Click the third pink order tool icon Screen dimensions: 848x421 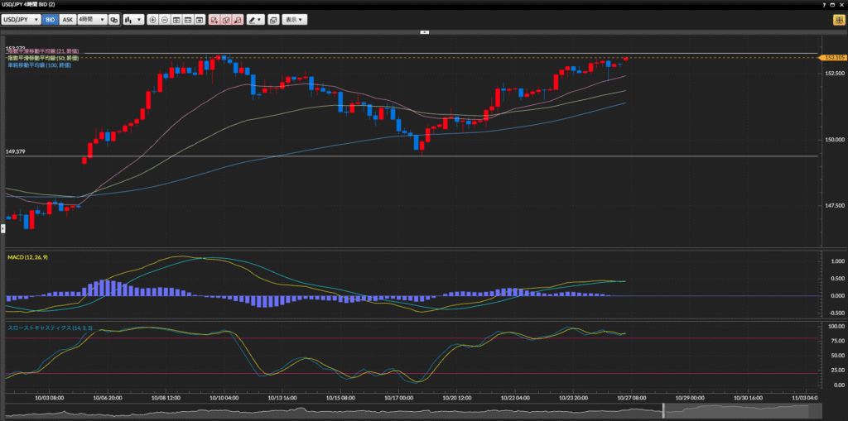pos(238,19)
